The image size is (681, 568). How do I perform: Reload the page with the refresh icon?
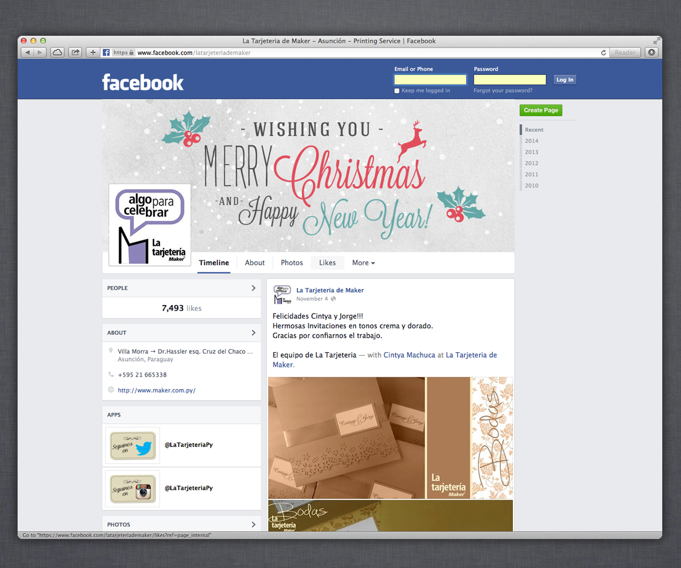click(x=603, y=52)
